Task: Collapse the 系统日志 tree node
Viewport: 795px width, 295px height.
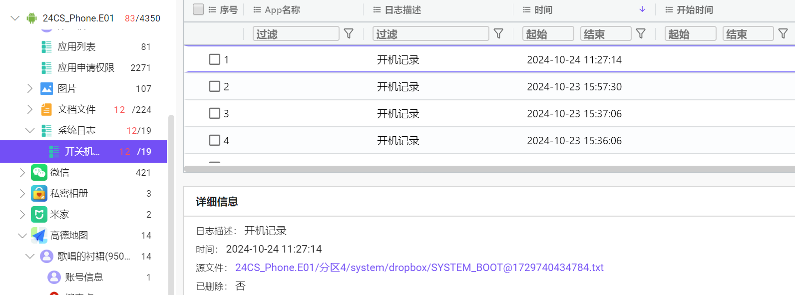Action: pyautogui.click(x=30, y=131)
